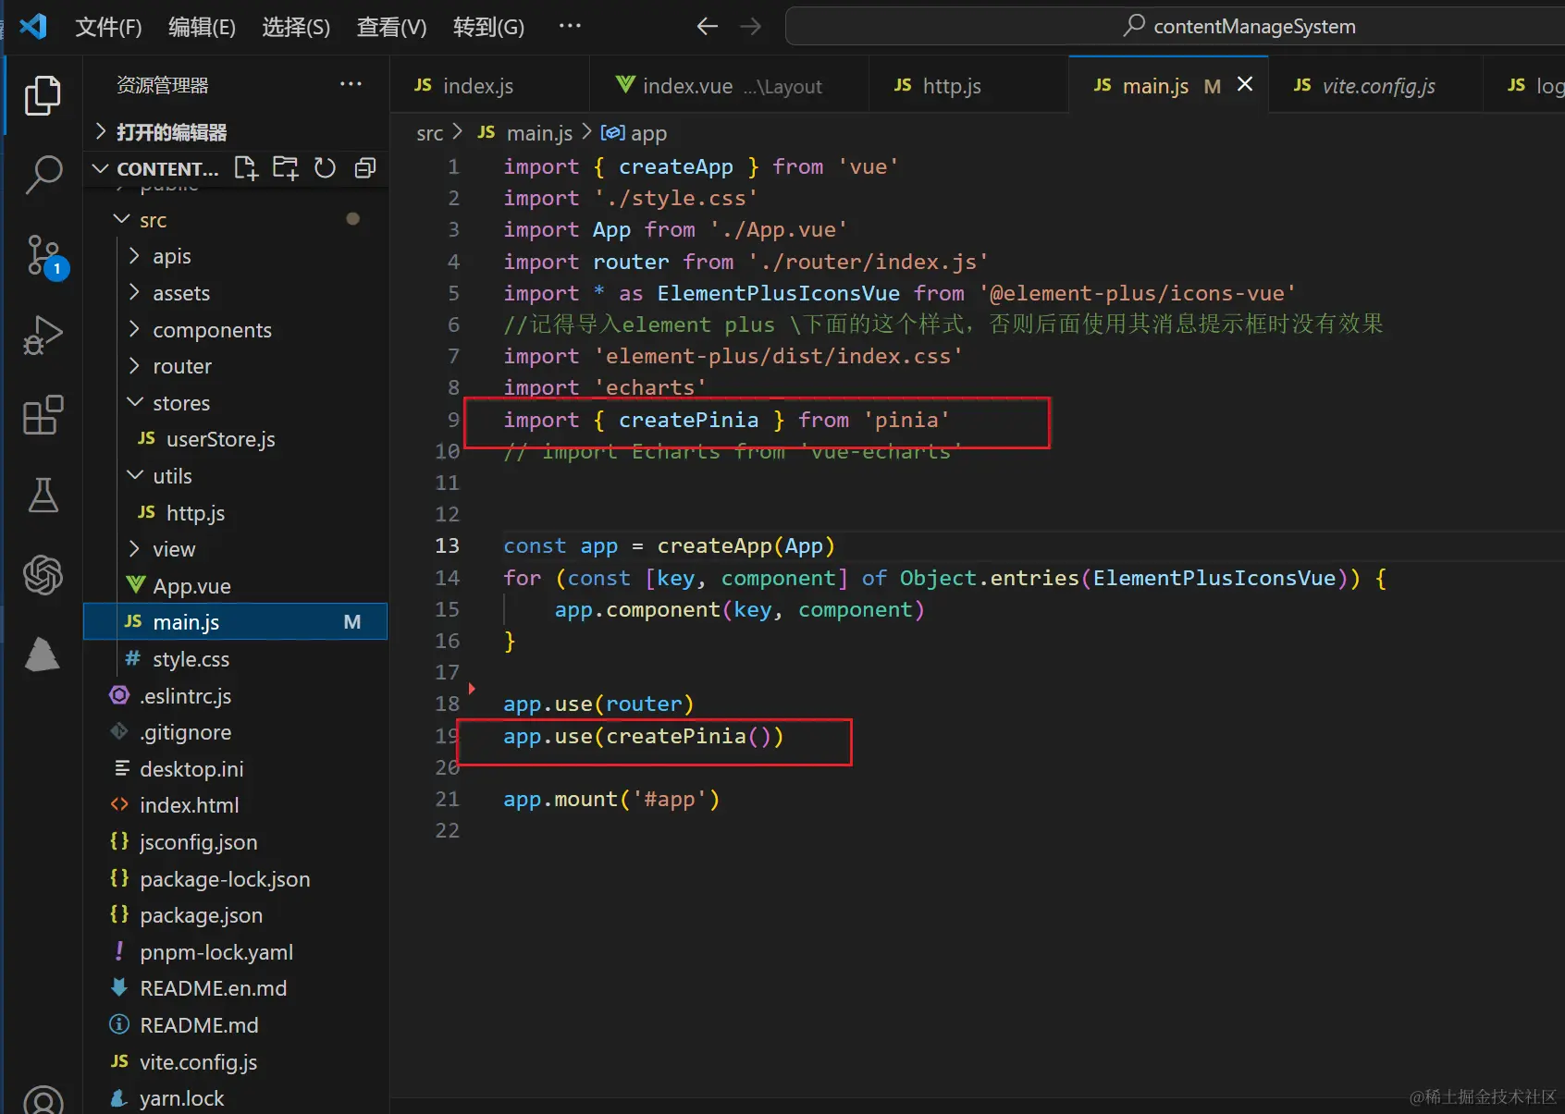Screen dimensions: 1565x1114
Task: Switch to the vite.config.js tab
Action: 1374,85
